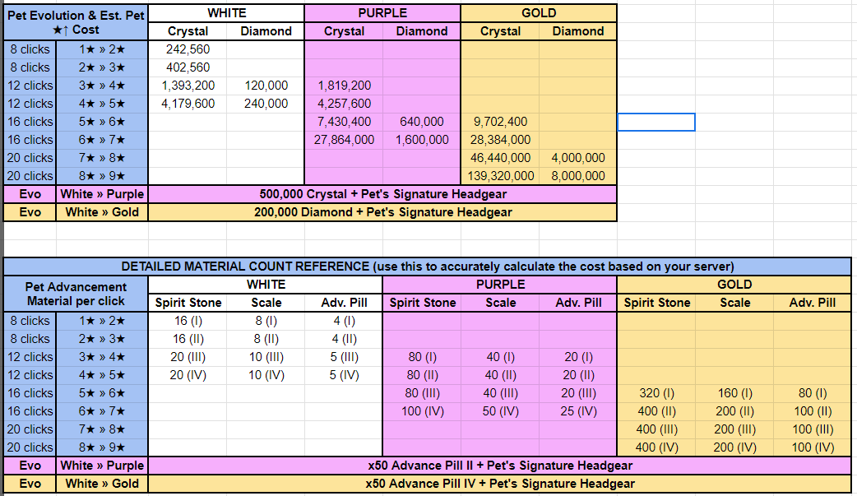Select the "50 (IV)" scale cell
857x496 pixels.
pyautogui.click(x=500, y=410)
